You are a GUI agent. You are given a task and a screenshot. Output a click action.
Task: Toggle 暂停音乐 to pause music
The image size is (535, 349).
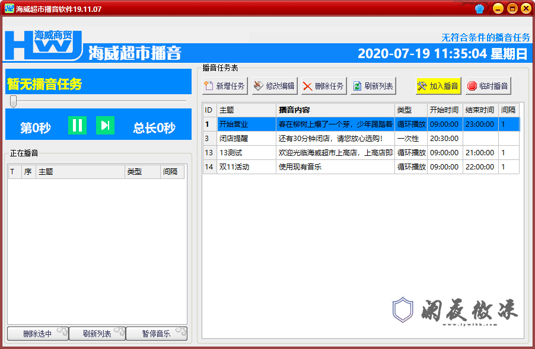coord(156,334)
